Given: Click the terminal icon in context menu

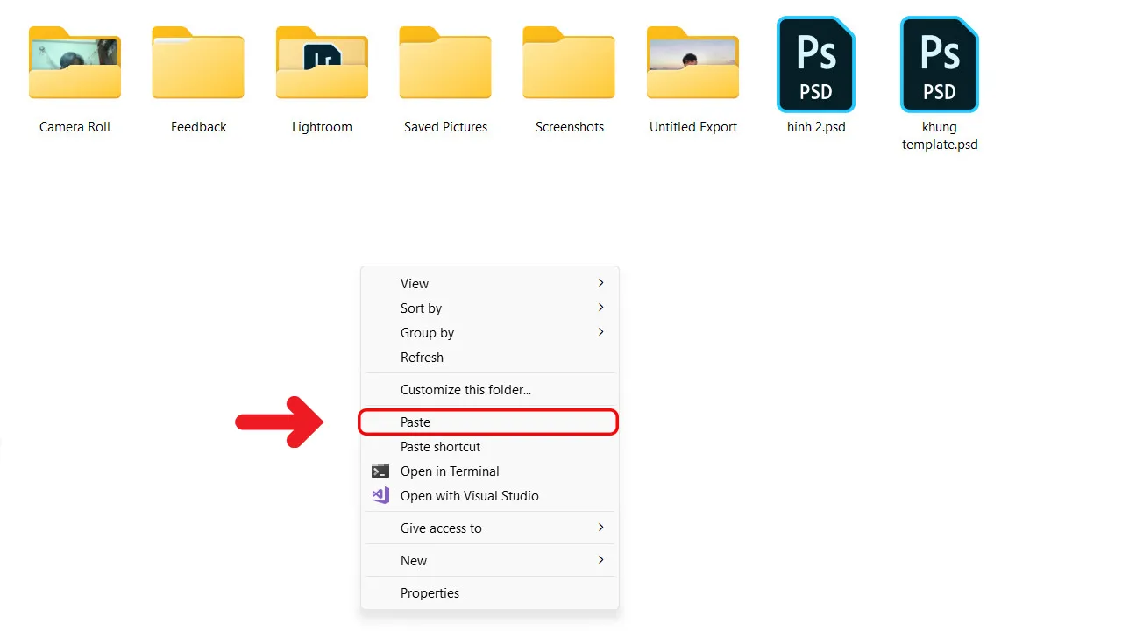Looking at the screenshot, I should tap(380, 471).
